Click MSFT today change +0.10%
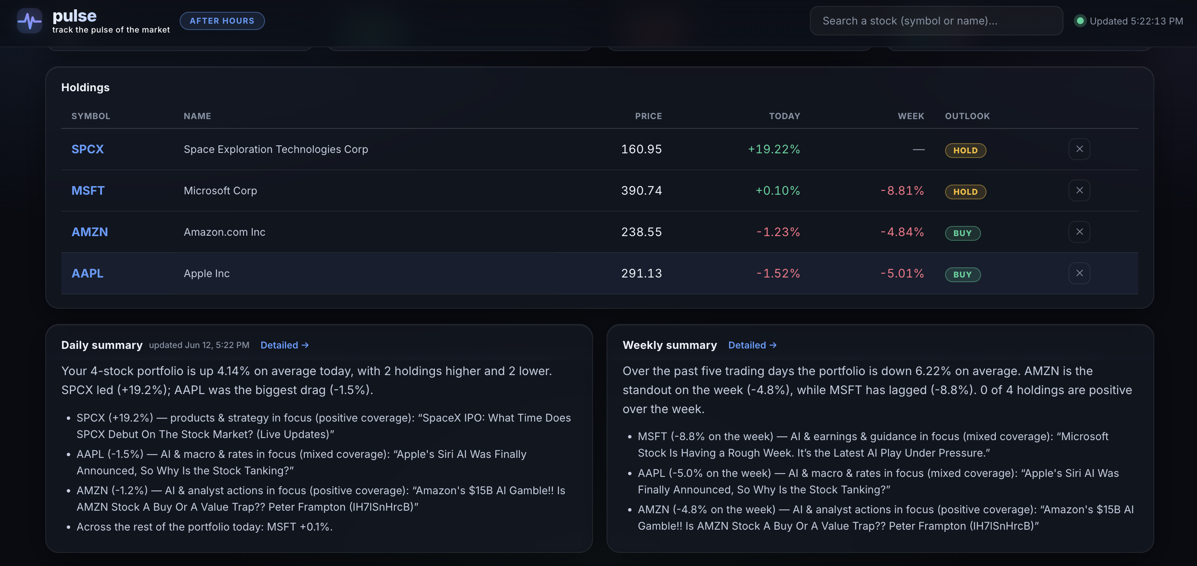The image size is (1197, 566). pos(777,190)
